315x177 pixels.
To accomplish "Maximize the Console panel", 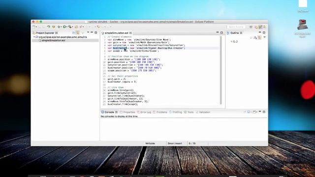I will click(264, 112).
